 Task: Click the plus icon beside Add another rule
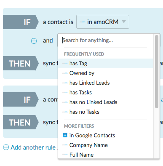6,147
